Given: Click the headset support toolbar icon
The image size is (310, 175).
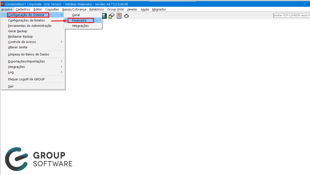Looking at the screenshot, I should tap(126, 16).
